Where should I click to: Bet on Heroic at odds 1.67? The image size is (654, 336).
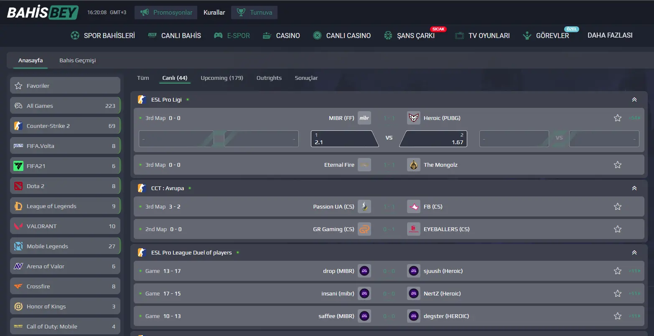coord(433,139)
